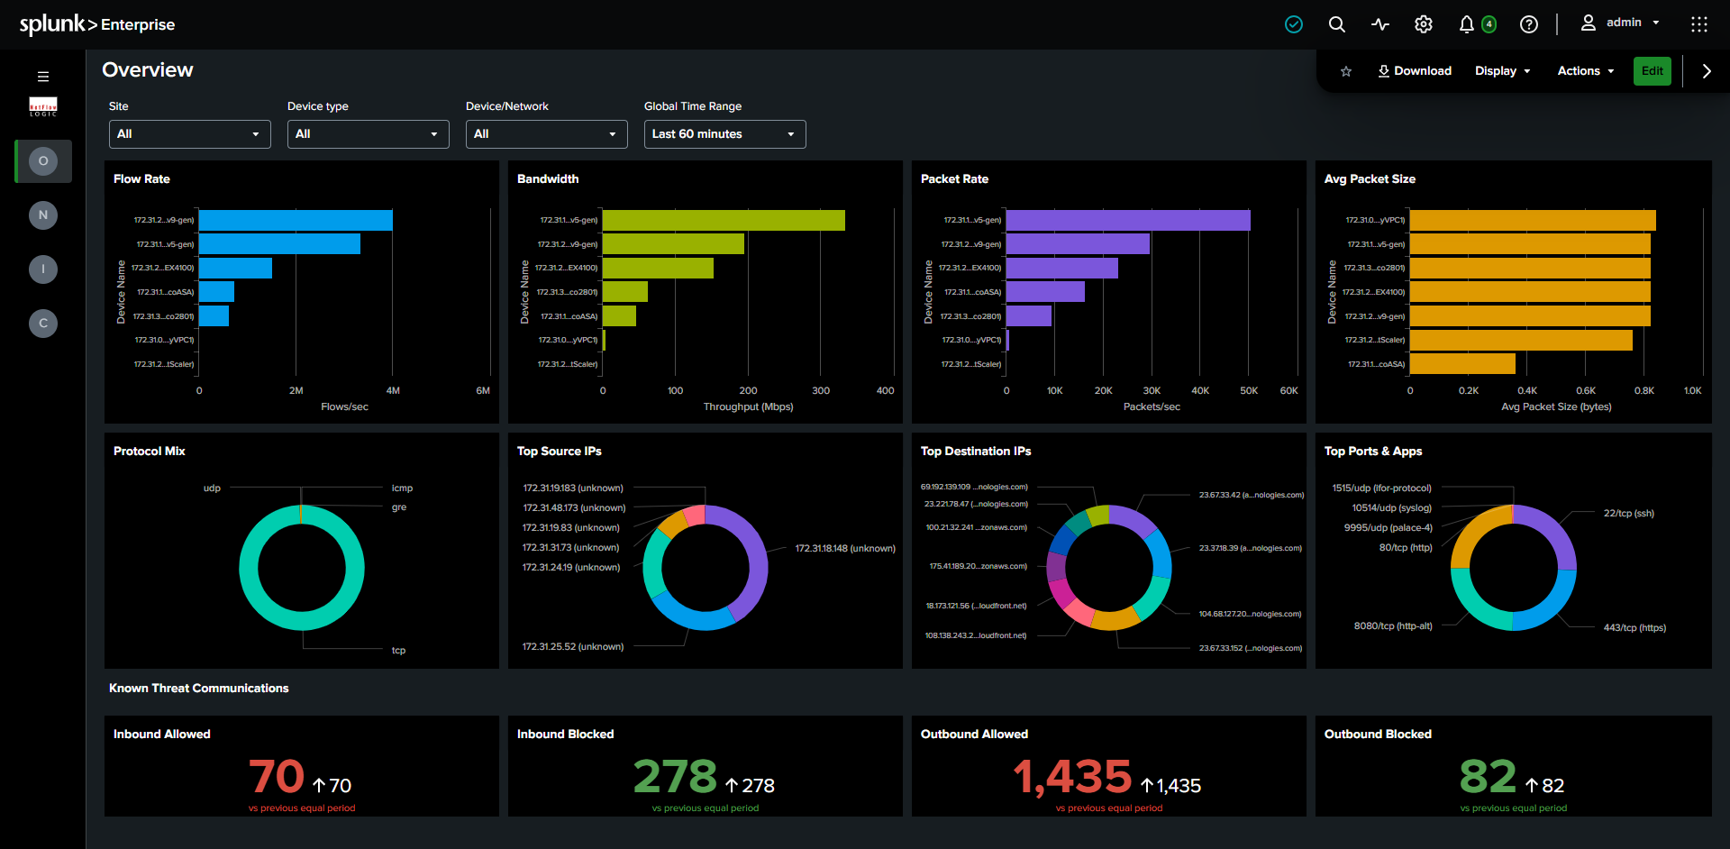Image resolution: width=1730 pixels, height=849 pixels.
Task: Click the 8080/tcp (http-alt) label
Action: coord(1393,626)
